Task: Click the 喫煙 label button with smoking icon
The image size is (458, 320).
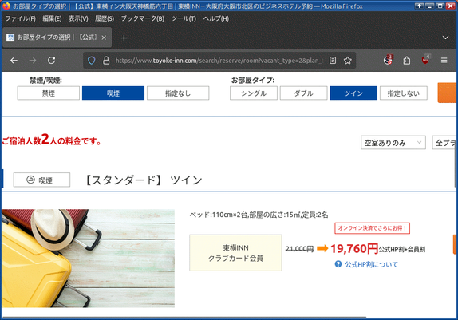Action: click(x=41, y=180)
